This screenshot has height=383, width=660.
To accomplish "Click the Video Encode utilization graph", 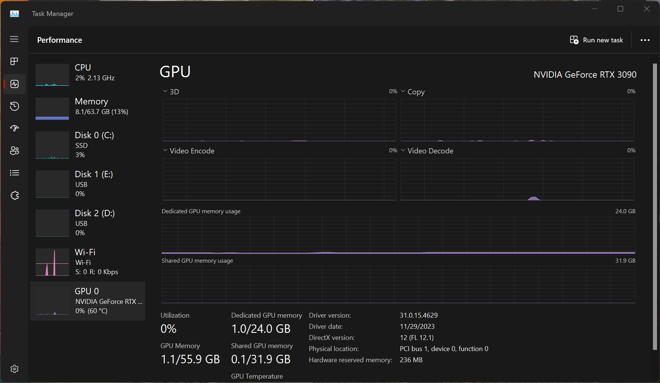I will [279, 179].
